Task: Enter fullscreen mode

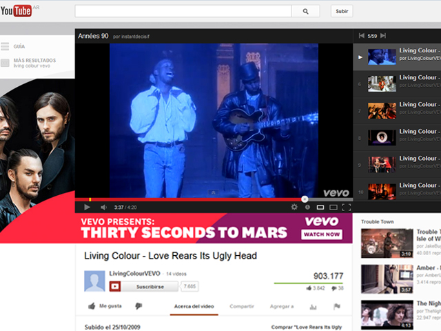Action: click(x=346, y=208)
